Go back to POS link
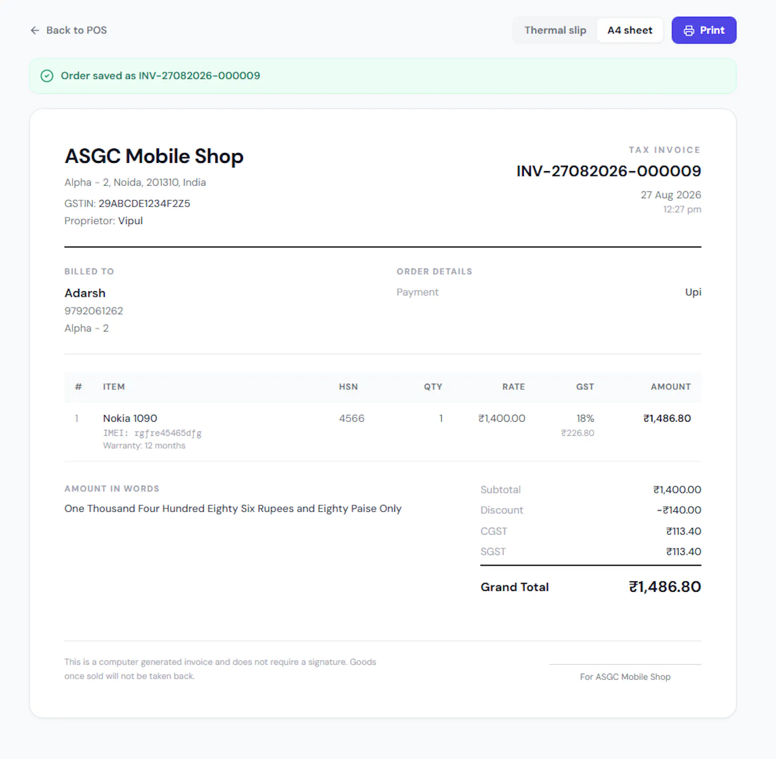776x759 pixels. (x=68, y=30)
